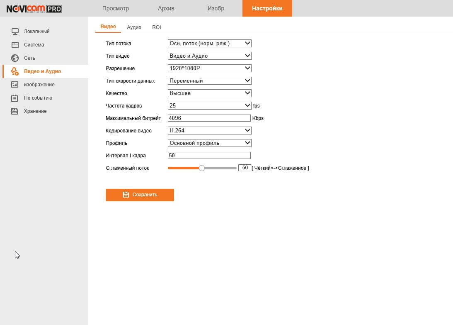453x325 pixels.
Task: Click the Сеть globe icon
Action: click(15, 58)
